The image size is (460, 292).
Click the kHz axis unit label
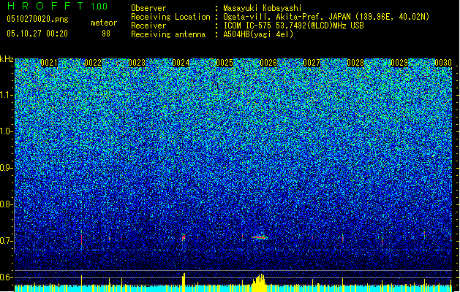[x=7, y=59]
